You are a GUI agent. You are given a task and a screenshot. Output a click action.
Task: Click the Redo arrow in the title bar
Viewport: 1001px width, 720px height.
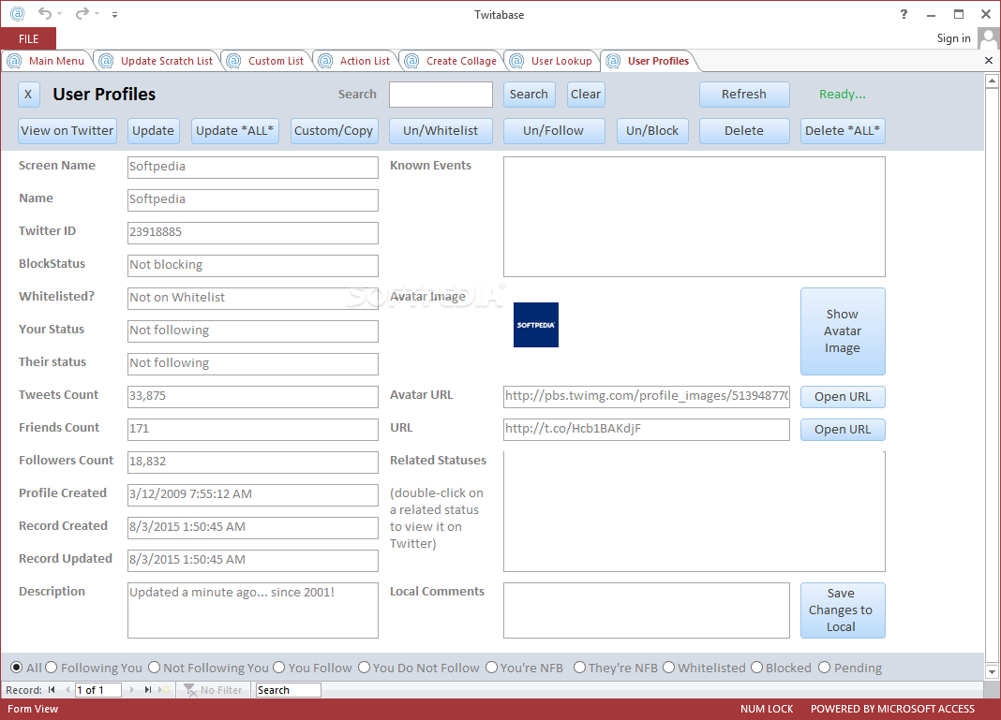82,13
